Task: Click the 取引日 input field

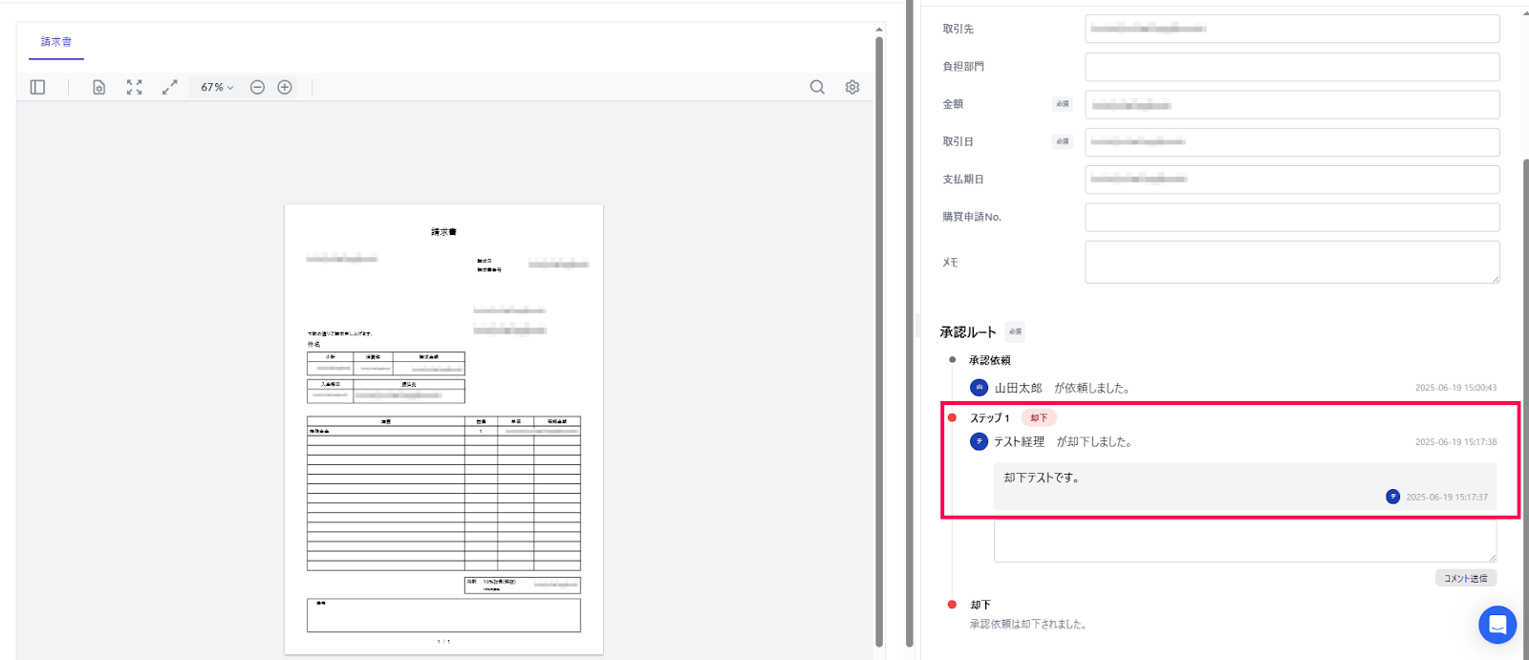Action: [1292, 141]
